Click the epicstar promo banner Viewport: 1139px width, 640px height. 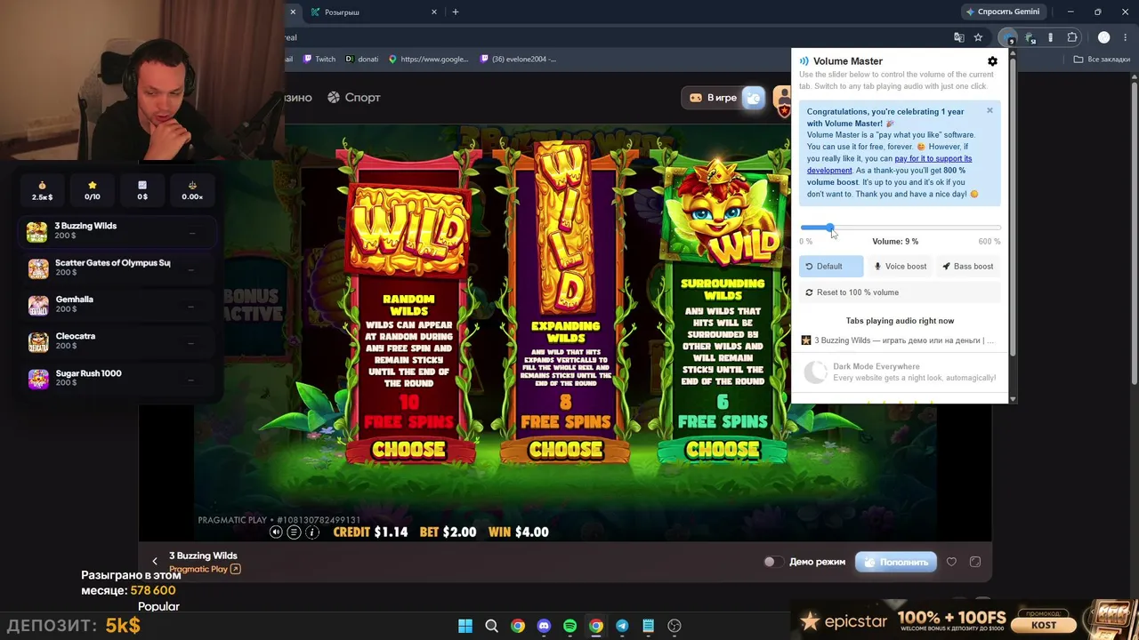(965, 620)
